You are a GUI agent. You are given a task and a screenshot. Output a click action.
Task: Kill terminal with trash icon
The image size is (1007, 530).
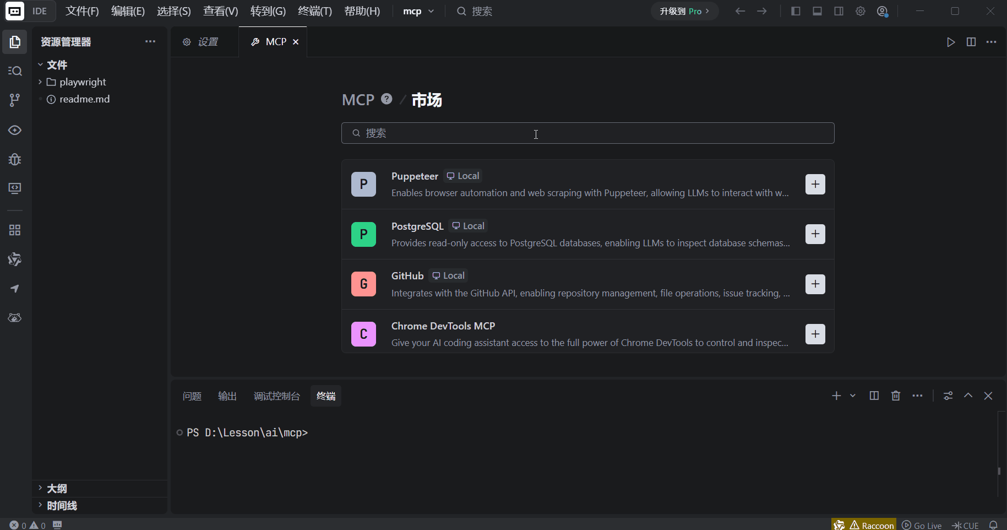pos(896,396)
